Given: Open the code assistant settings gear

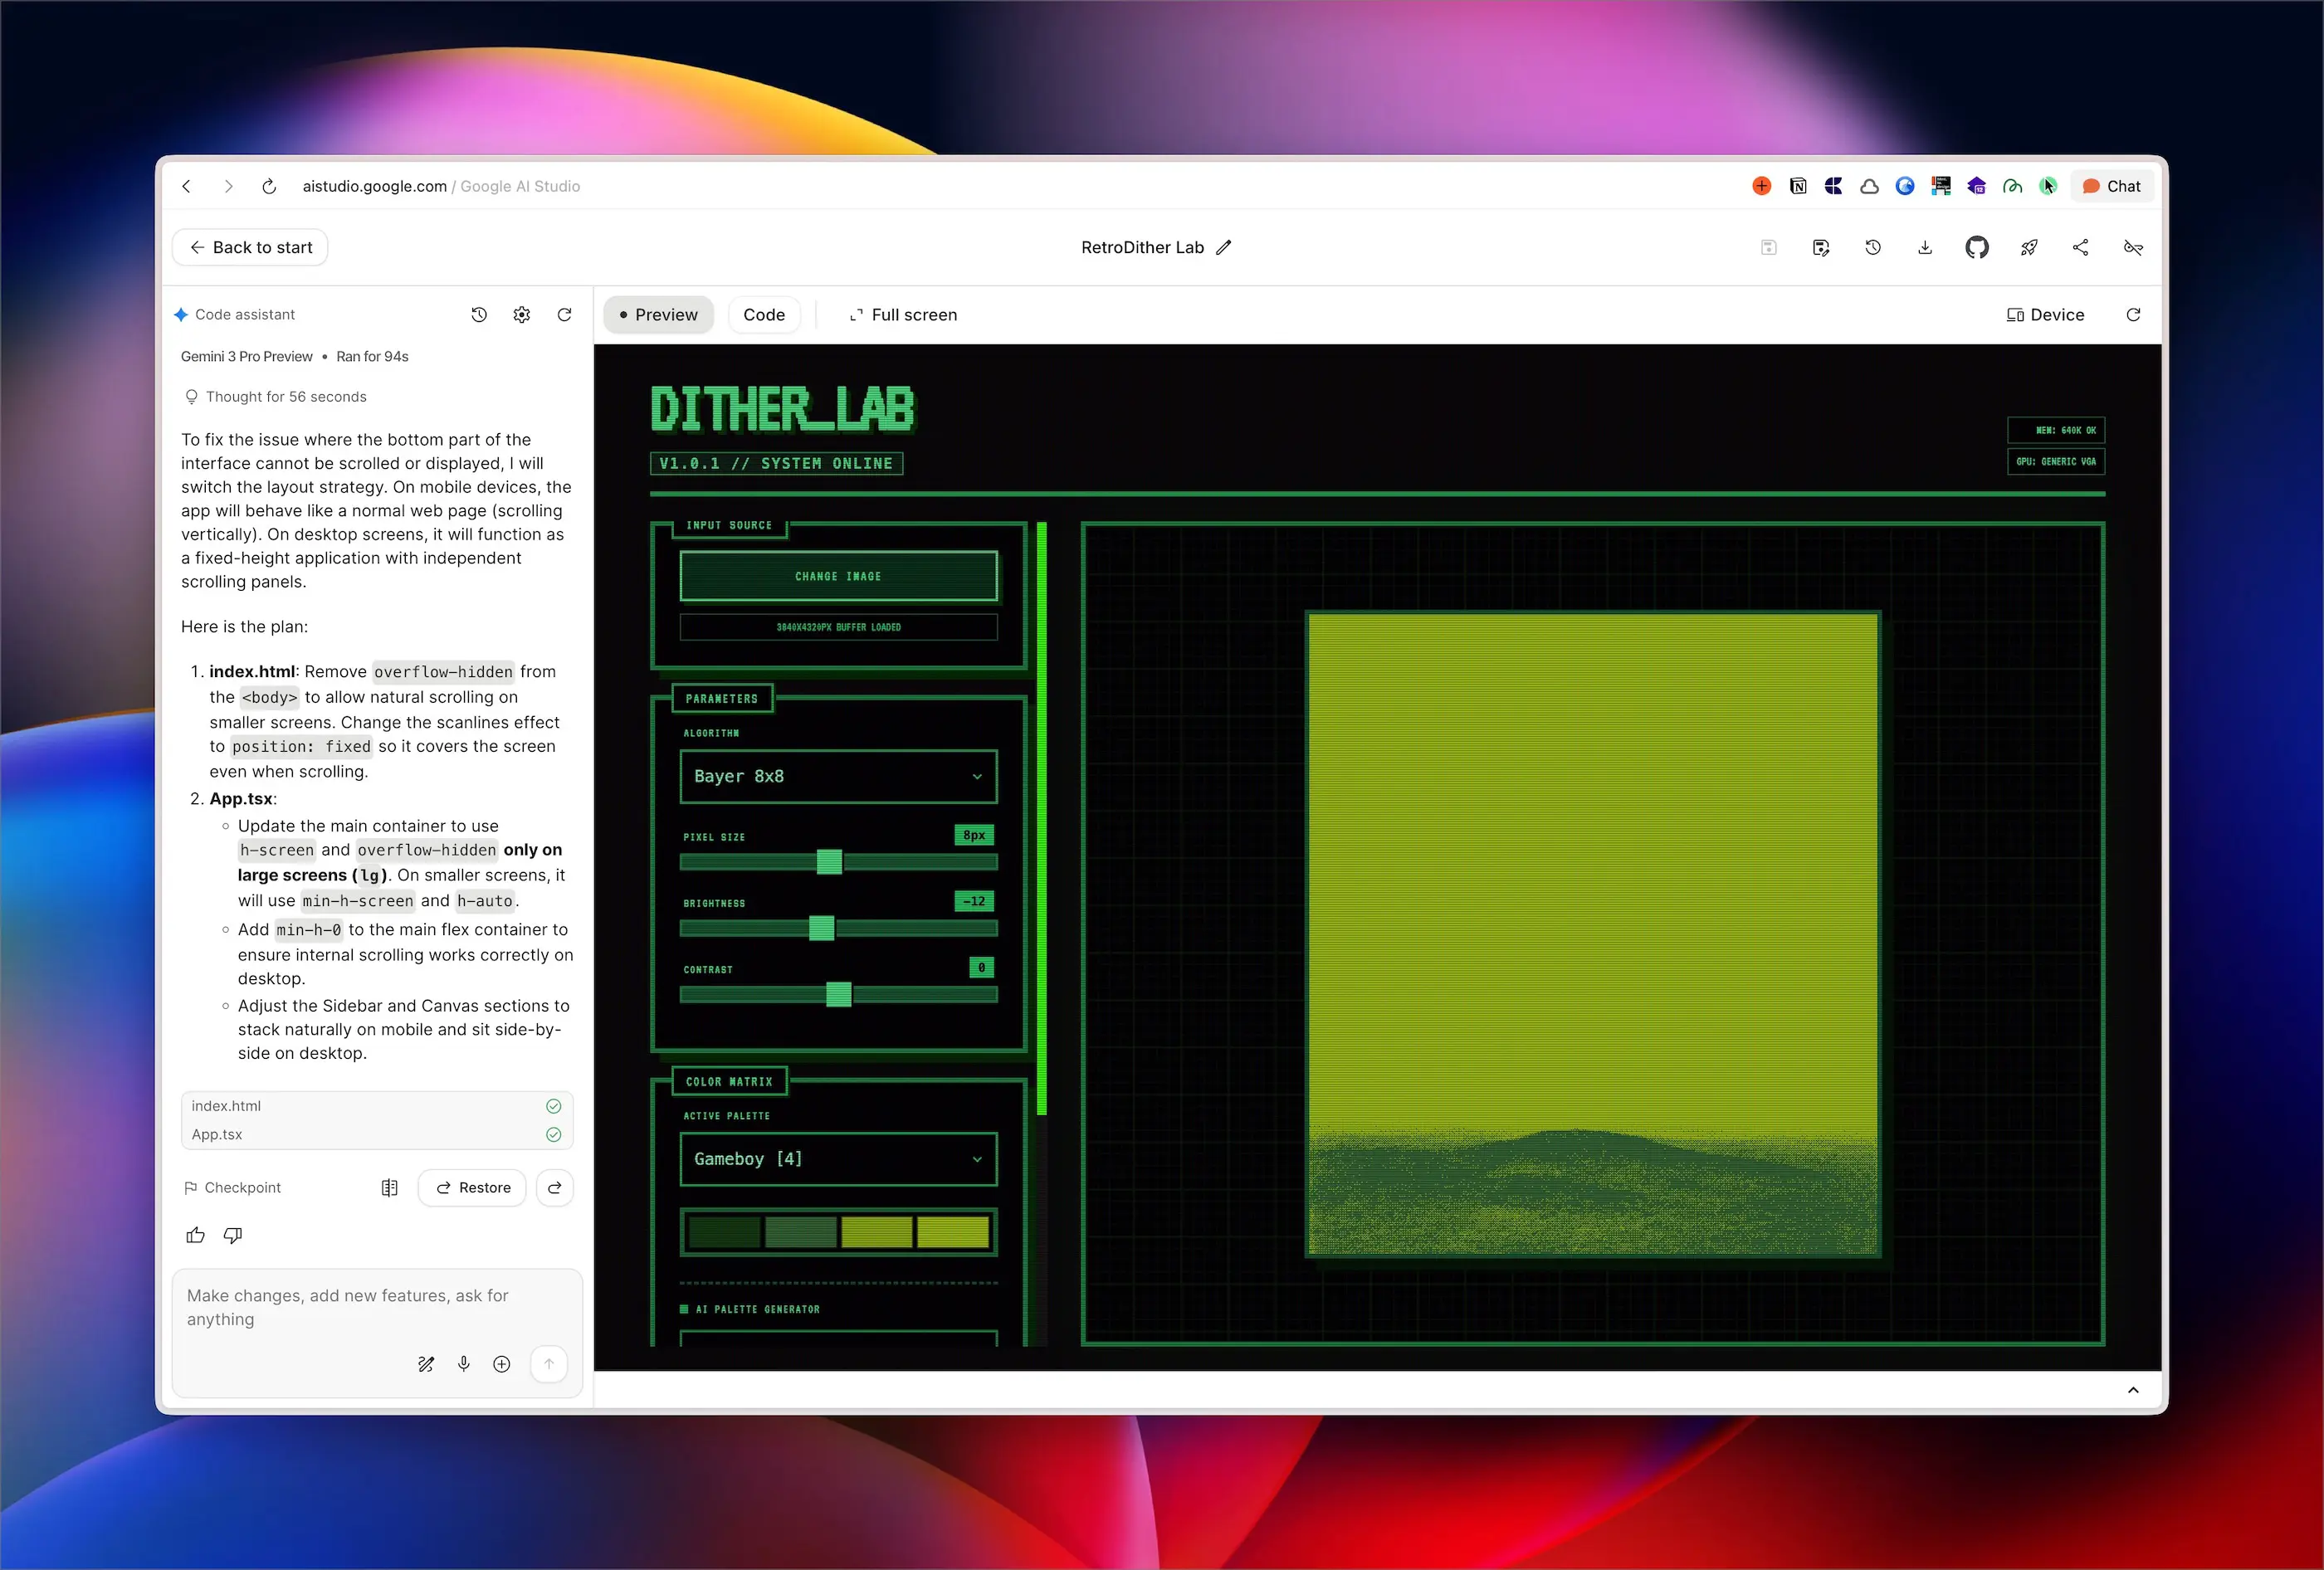Looking at the screenshot, I should pos(521,315).
